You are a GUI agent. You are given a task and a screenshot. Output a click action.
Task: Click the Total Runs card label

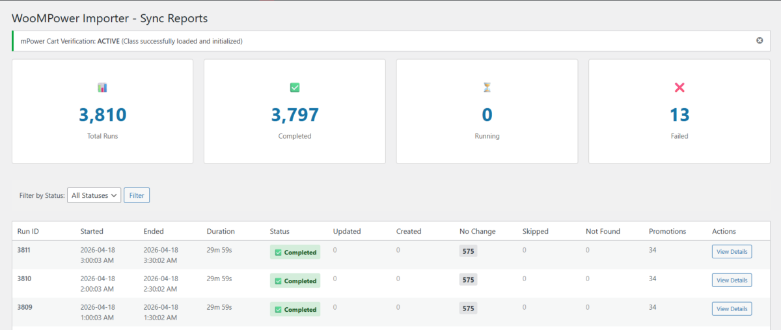click(102, 136)
